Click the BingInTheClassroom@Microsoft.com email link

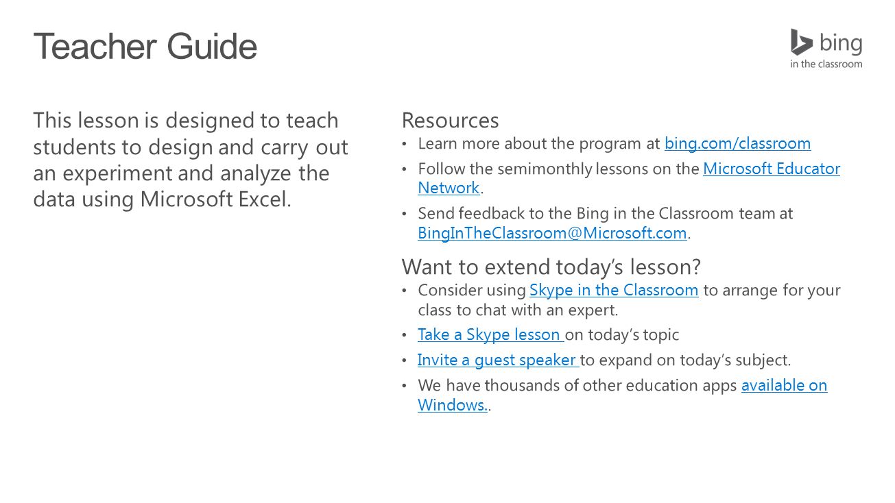[x=552, y=233]
